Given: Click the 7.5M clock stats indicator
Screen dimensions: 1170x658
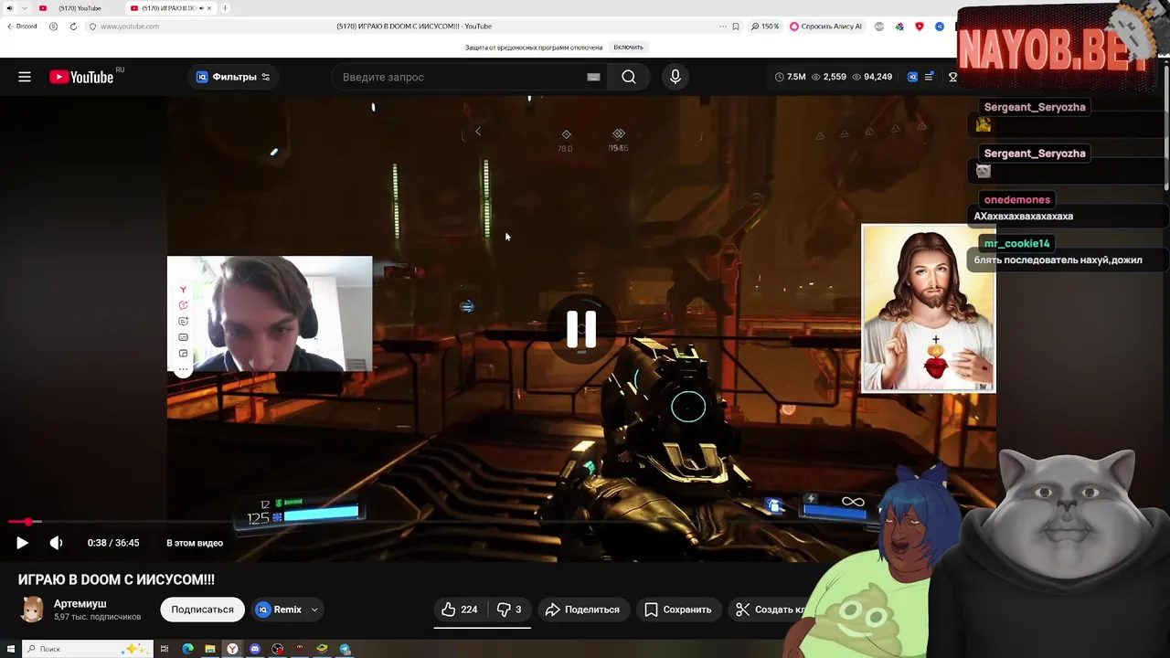Looking at the screenshot, I should (x=790, y=77).
